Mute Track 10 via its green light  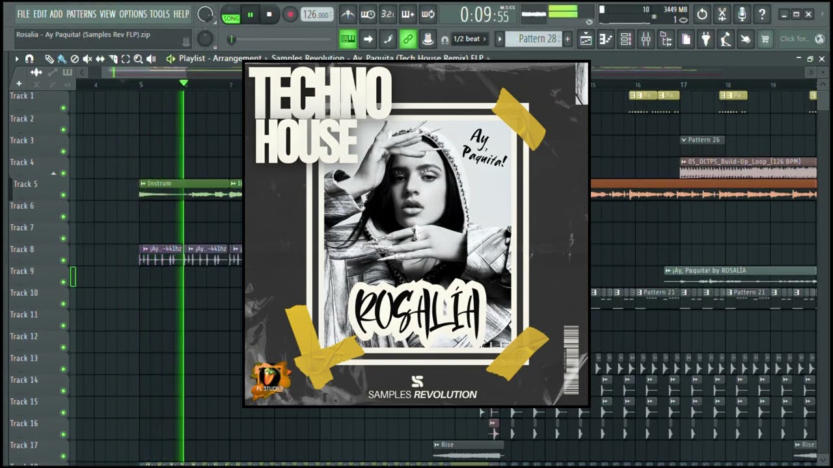(x=63, y=304)
